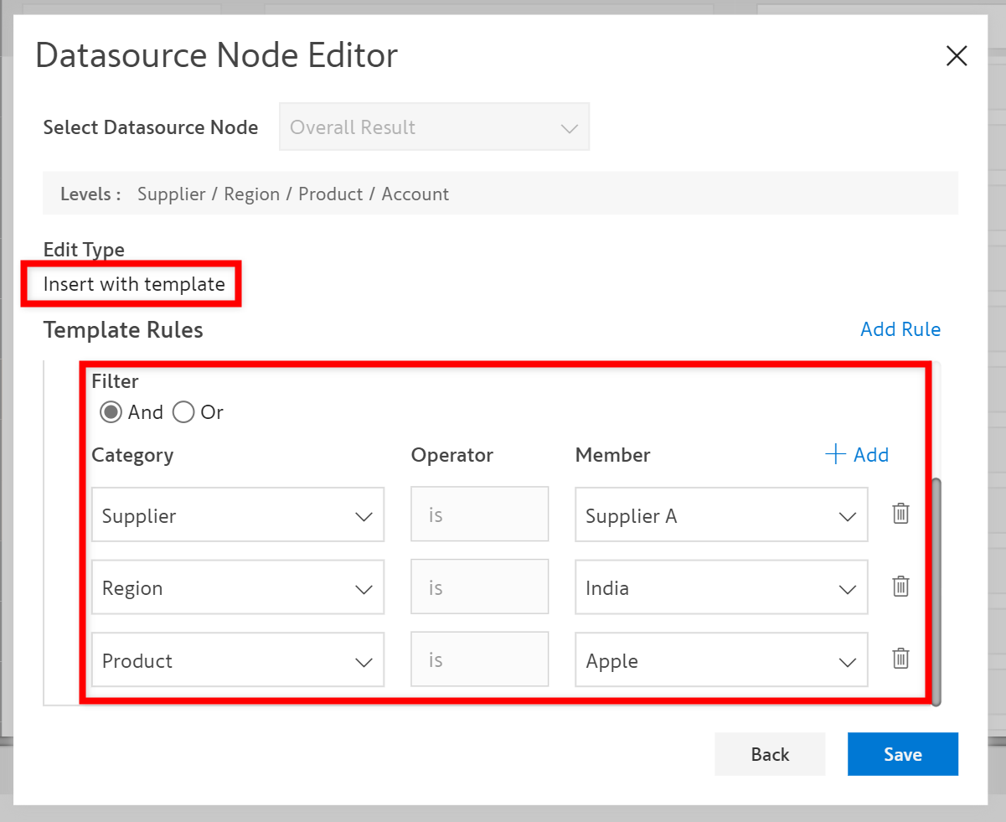
Task: Open the Product category dropdown
Action: 237,660
